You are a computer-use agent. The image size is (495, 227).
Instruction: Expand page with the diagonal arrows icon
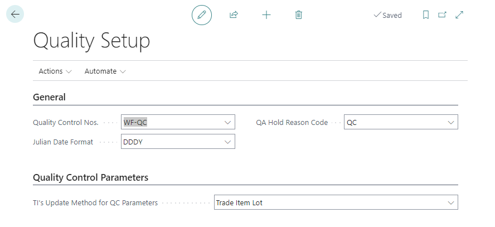[459, 15]
